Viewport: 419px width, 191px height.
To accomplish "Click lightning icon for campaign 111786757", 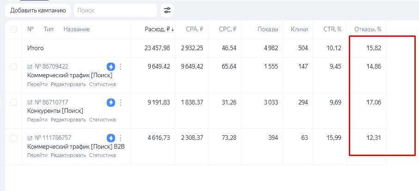I will pos(111,138).
